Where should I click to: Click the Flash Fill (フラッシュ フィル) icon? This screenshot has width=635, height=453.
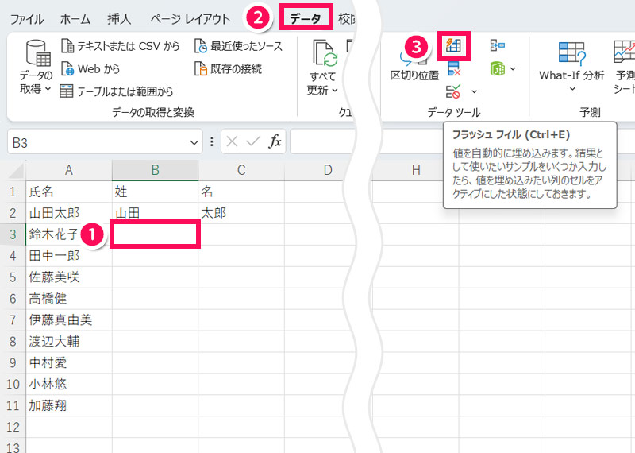453,45
